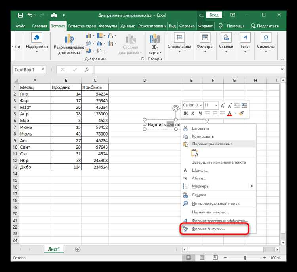Choose Copy (Копировать) from context menu

click(218, 136)
